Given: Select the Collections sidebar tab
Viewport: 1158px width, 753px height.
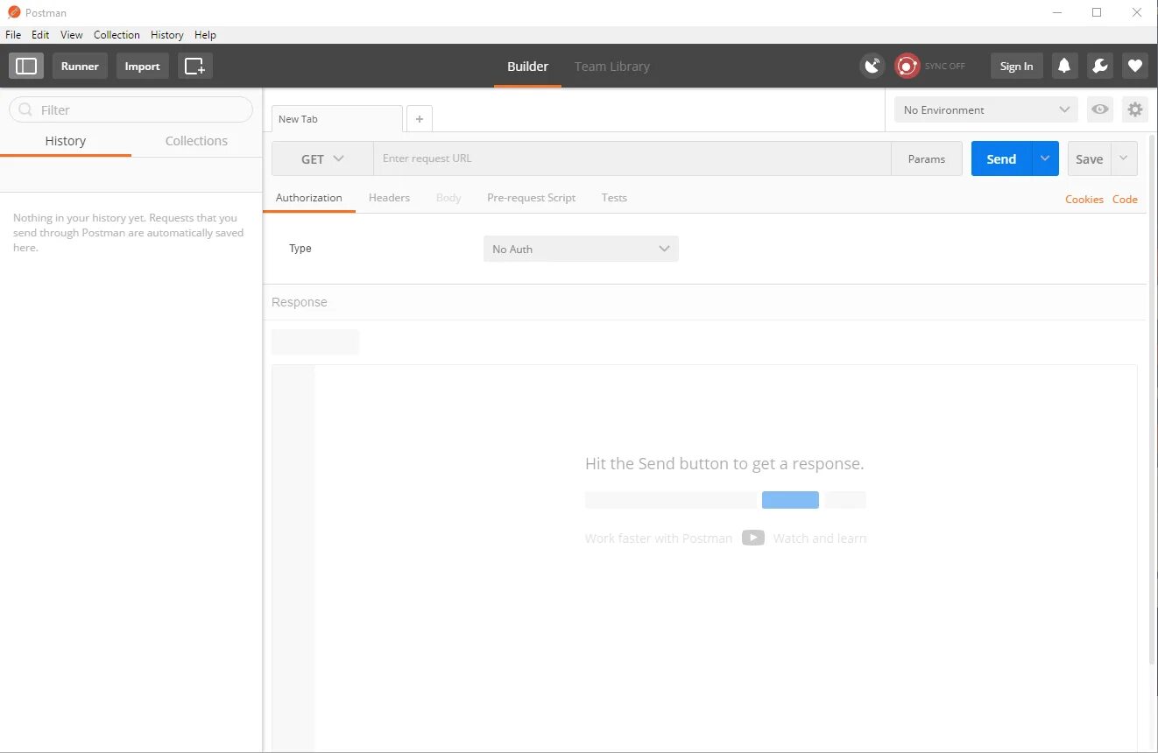Looking at the screenshot, I should [196, 141].
